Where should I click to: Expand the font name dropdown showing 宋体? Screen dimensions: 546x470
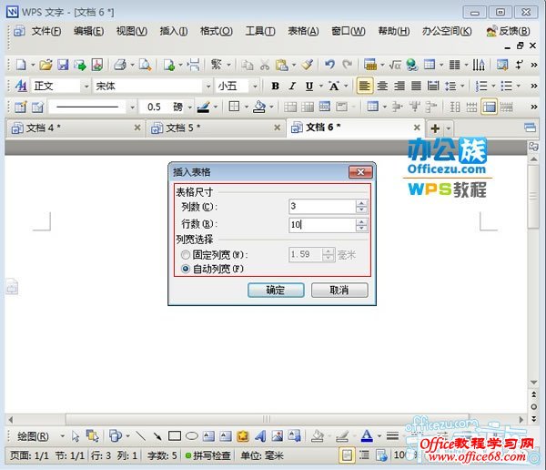point(208,86)
